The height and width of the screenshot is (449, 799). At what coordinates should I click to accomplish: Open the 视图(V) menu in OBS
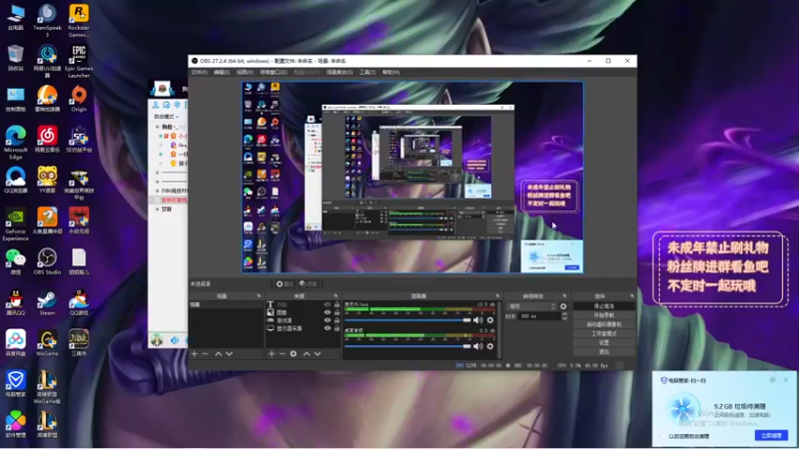pos(245,72)
